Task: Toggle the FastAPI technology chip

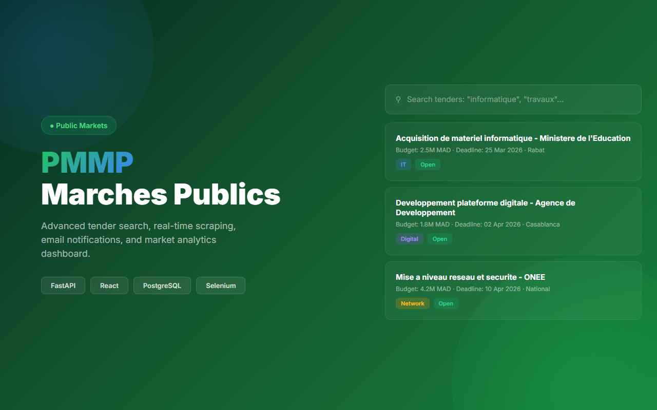Action: click(x=63, y=285)
